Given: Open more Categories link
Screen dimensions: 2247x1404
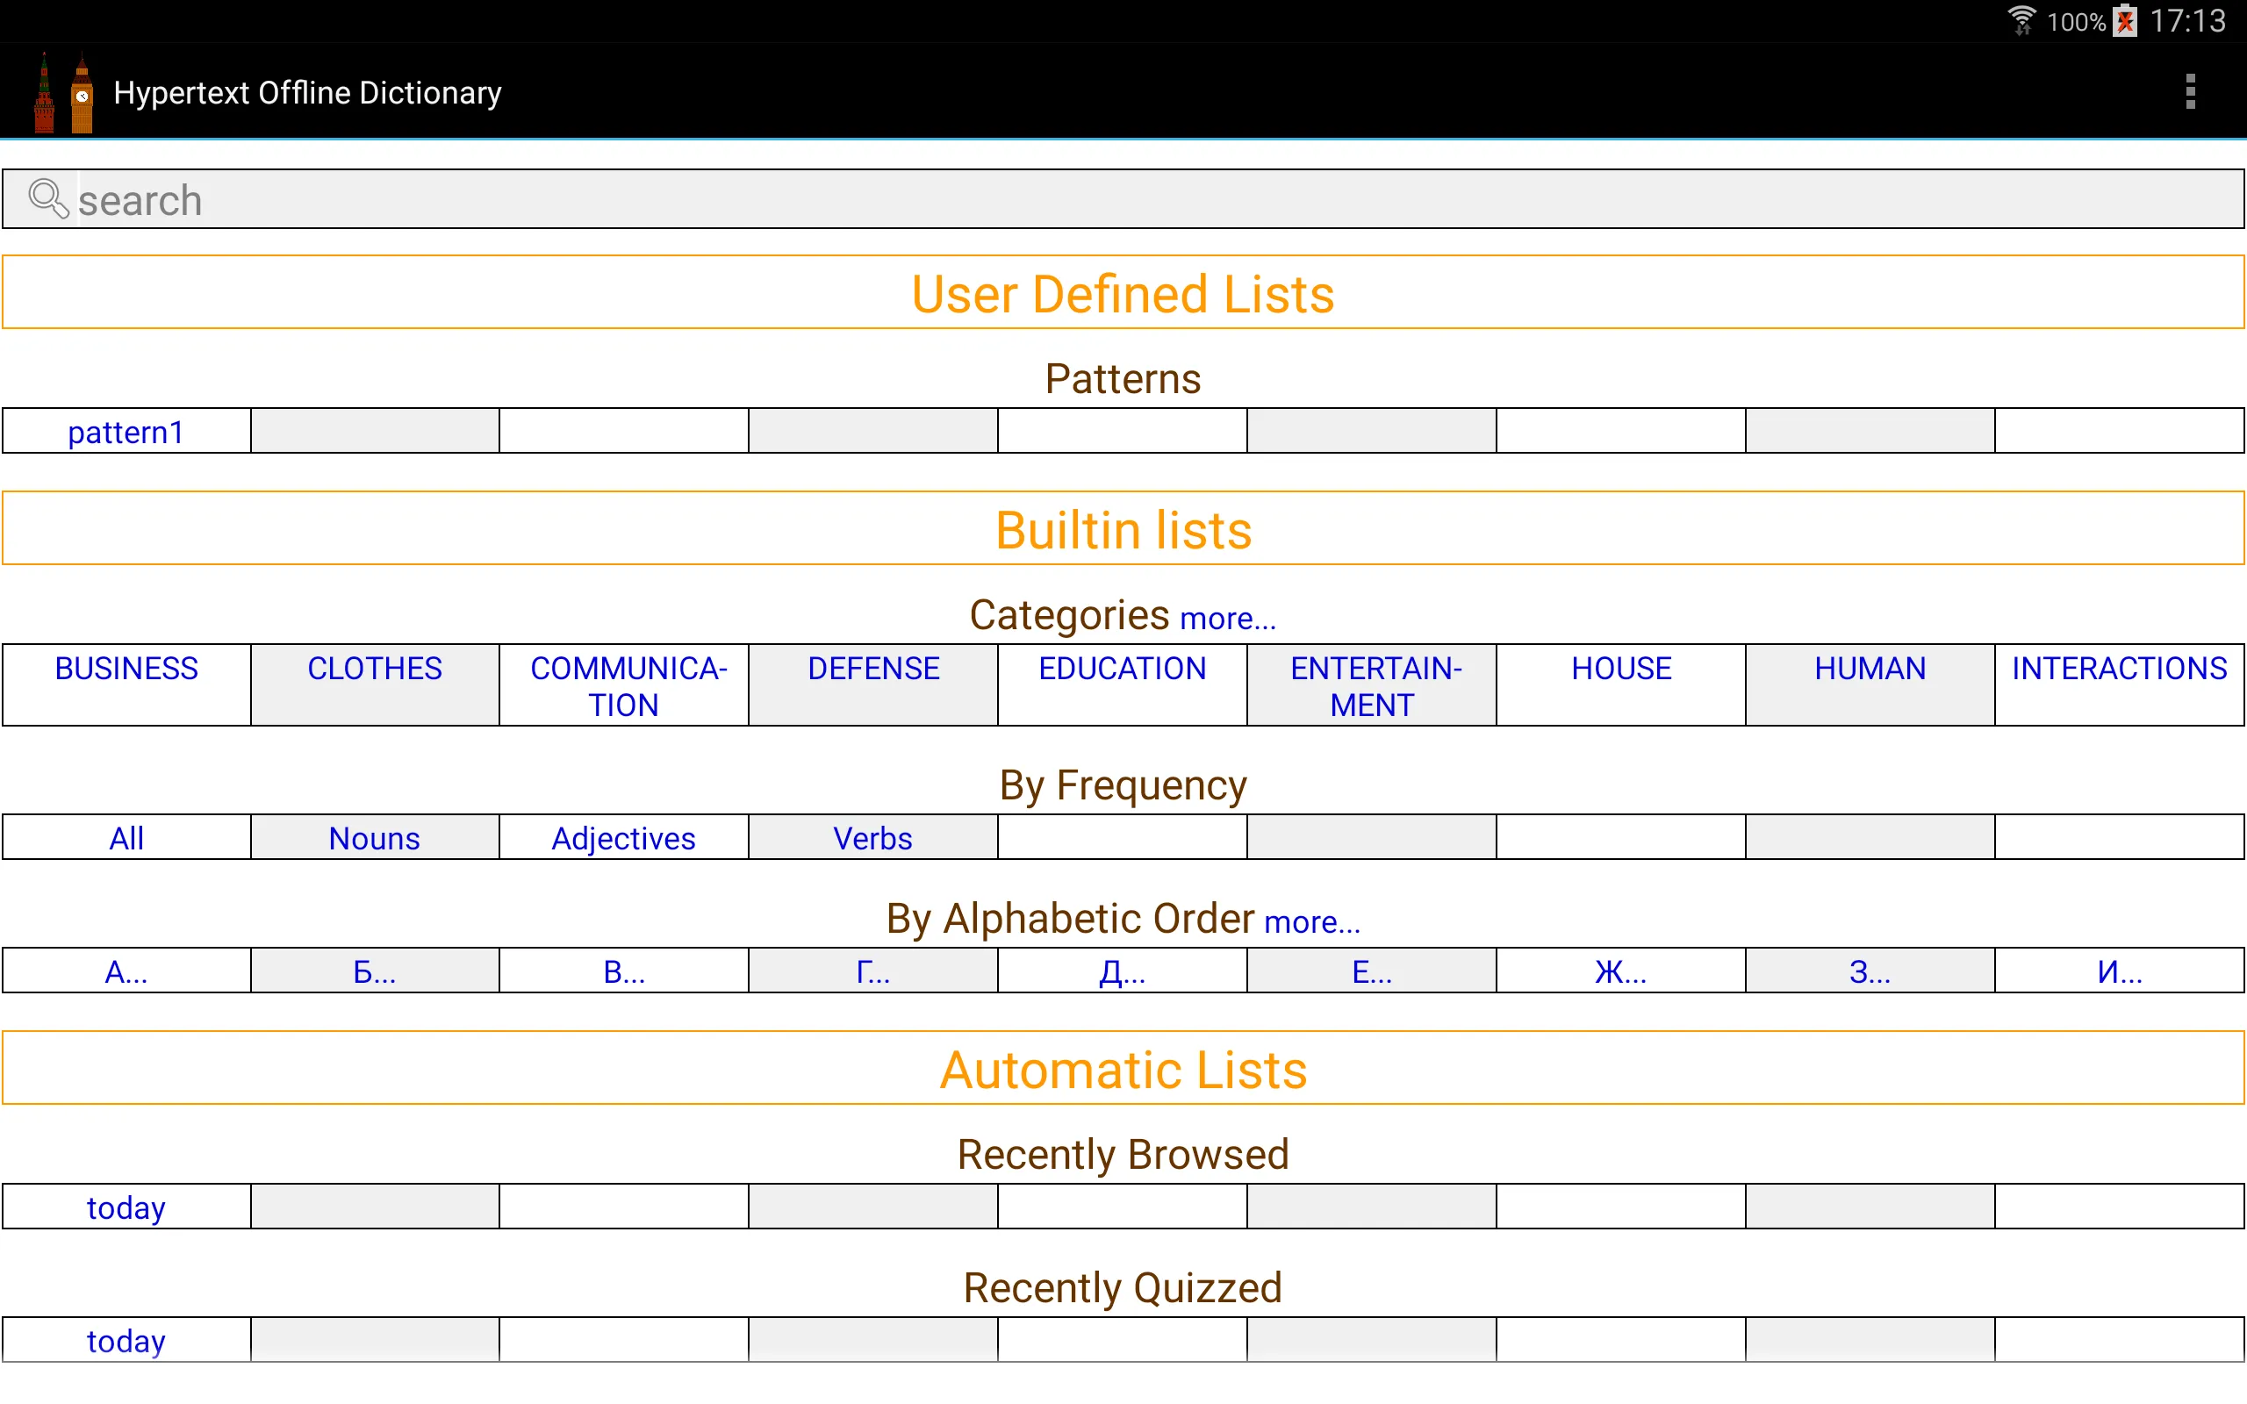Looking at the screenshot, I should tap(1227, 619).
